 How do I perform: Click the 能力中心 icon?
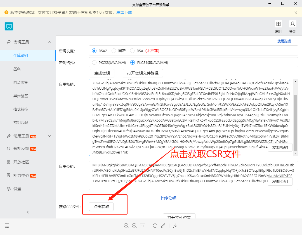point(9,175)
